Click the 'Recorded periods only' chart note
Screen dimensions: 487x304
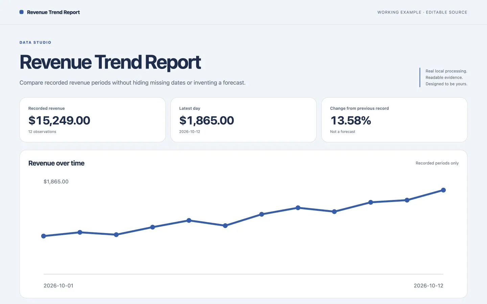click(437, 163)
